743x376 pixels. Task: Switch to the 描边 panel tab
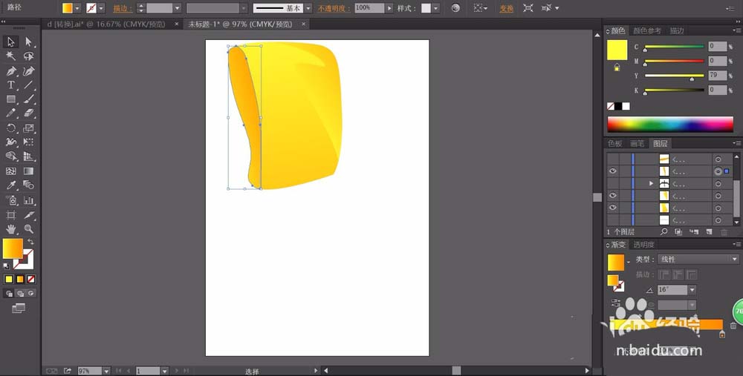click(677, 30)
